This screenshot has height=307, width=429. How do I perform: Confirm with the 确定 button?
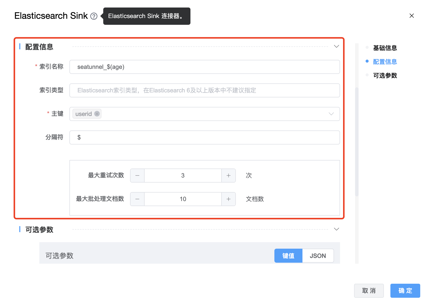405,290
